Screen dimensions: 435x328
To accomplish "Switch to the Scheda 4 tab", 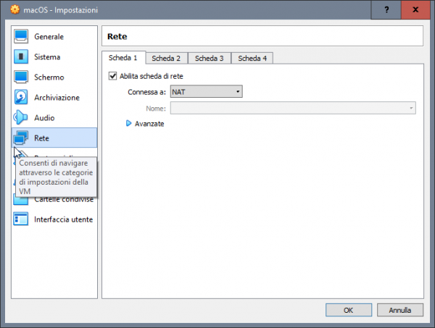I will point(252,58).
